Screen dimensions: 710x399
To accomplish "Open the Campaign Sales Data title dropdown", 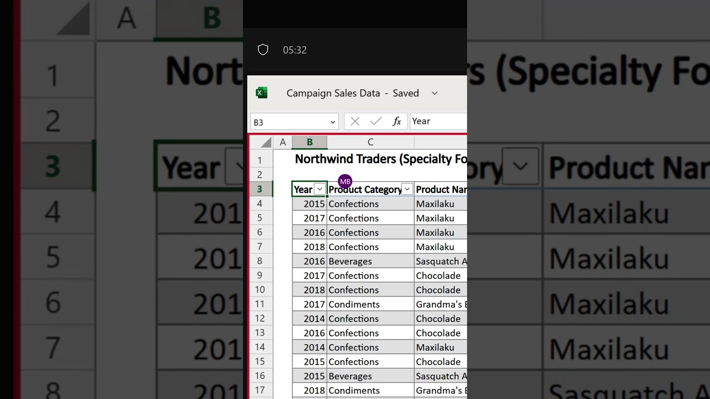I will pos(434,93).
